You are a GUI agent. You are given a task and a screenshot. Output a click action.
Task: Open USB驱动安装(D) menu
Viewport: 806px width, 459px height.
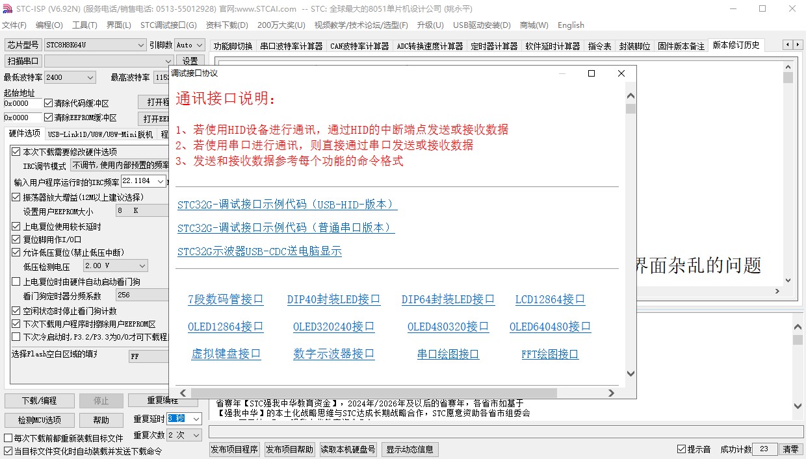tap(482, 25)
